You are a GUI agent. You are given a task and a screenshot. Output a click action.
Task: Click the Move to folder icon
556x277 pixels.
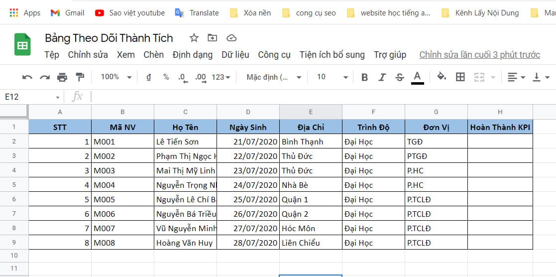tap(213, 38)
